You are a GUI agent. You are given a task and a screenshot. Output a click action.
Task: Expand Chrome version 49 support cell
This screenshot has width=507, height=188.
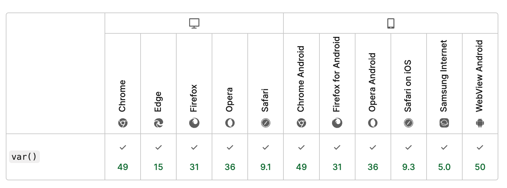(x=123, y=157)
